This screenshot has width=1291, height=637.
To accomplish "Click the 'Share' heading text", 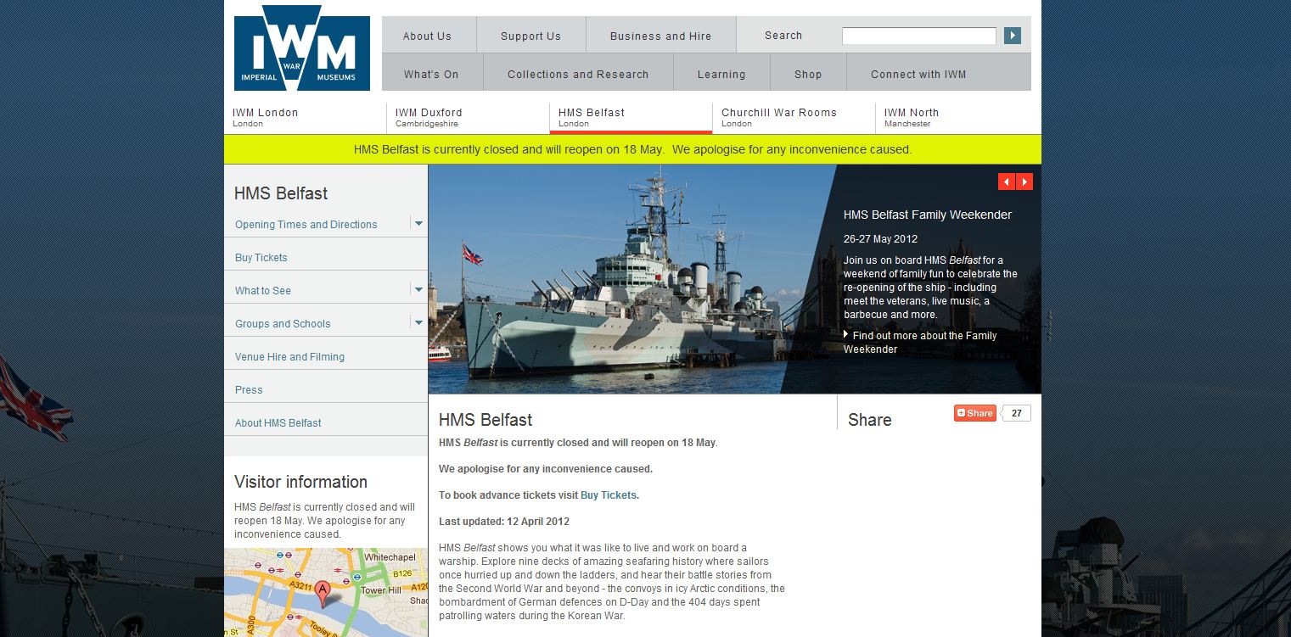I will [x=869, y=420].
